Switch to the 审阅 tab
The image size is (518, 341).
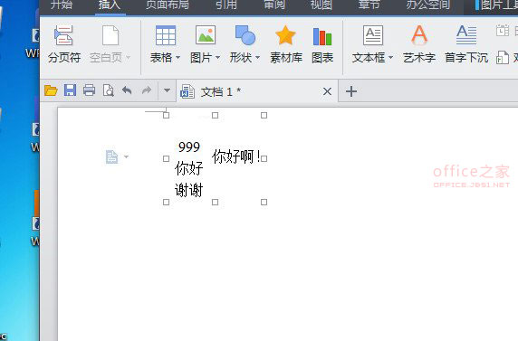274,5
